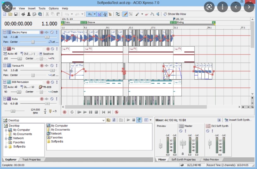Mute the FX track

tap(52, 49)
